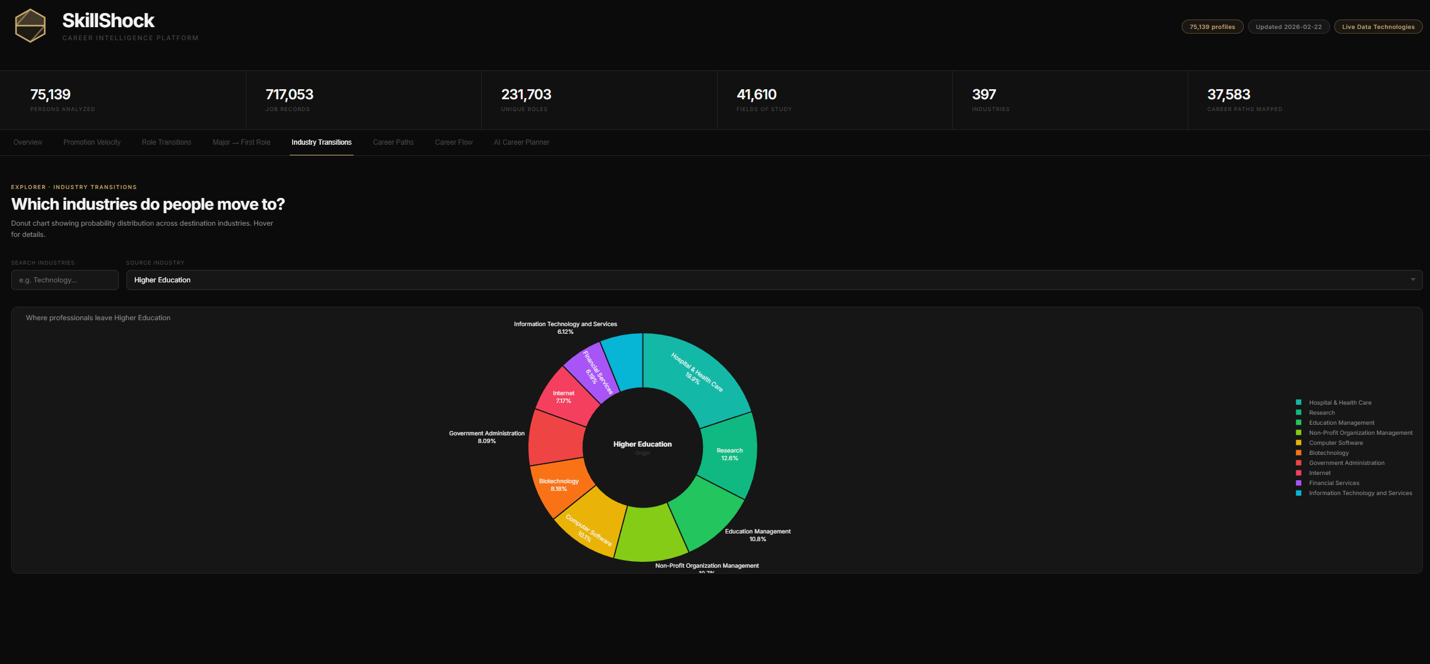Click the SkillShock hexagon logo icon
The height and width of the screenshot is (664, 1430).
pyautogui.click(x=30, y=26)
